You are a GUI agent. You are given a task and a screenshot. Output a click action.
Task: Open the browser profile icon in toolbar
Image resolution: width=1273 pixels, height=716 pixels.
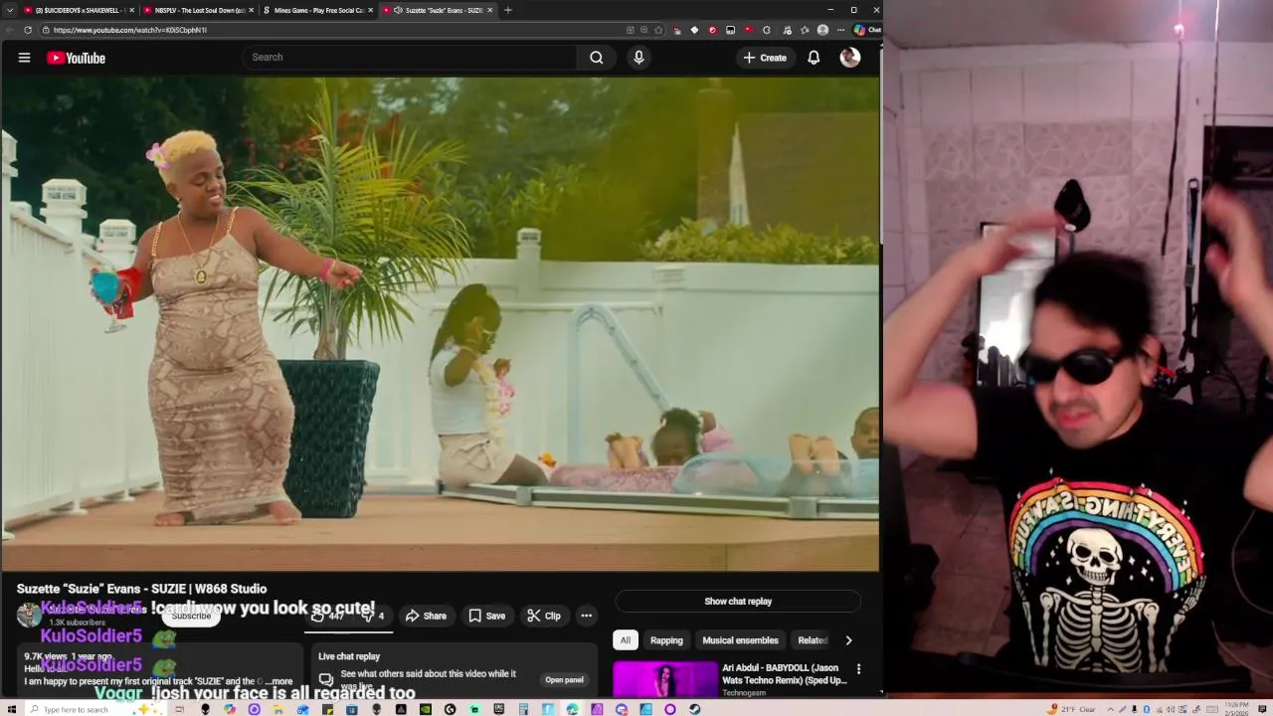tap(822, 30)
